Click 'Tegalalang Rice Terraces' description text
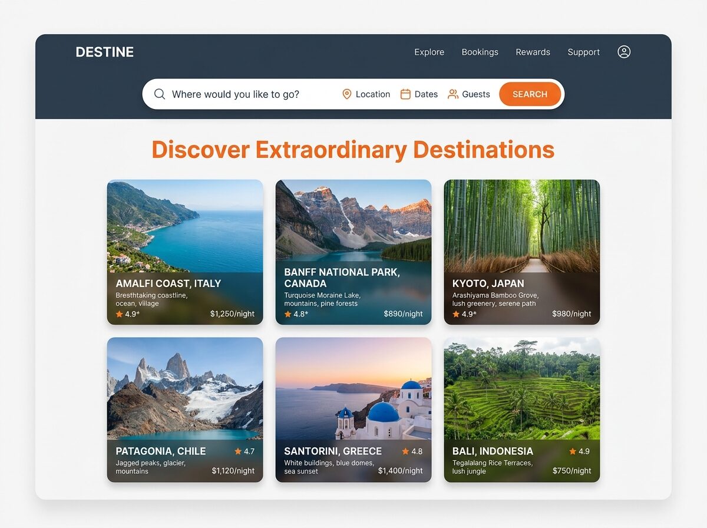 tap(493, 463)
